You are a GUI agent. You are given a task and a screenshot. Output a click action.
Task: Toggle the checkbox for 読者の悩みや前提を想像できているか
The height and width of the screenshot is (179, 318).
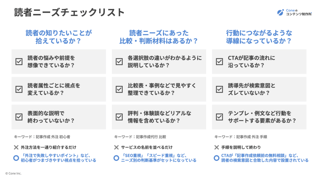(x=19, y=62)
